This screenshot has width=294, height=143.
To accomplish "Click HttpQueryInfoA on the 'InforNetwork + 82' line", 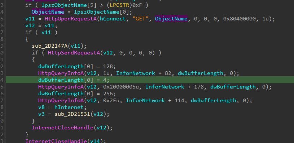I will point(61,73).
